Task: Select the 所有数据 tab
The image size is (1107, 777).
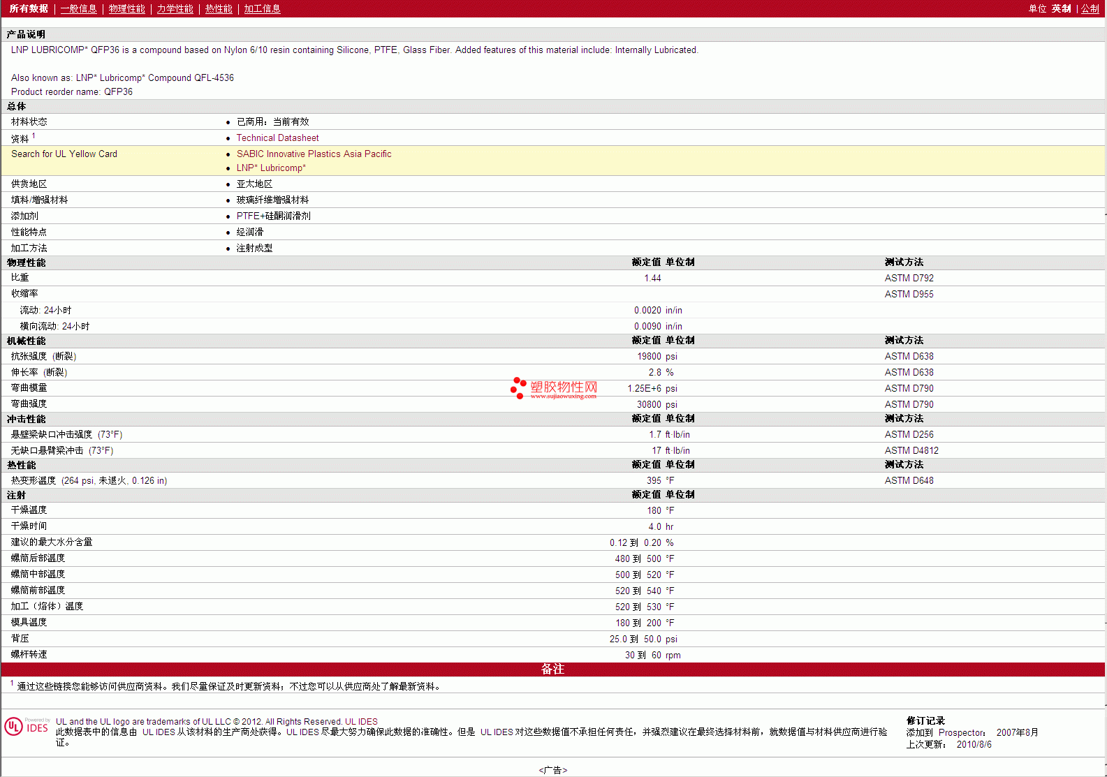Action: click(29, 9)
